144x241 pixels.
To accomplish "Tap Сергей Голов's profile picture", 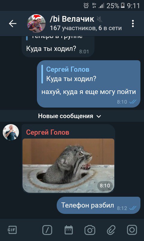I will pos(11,132).
